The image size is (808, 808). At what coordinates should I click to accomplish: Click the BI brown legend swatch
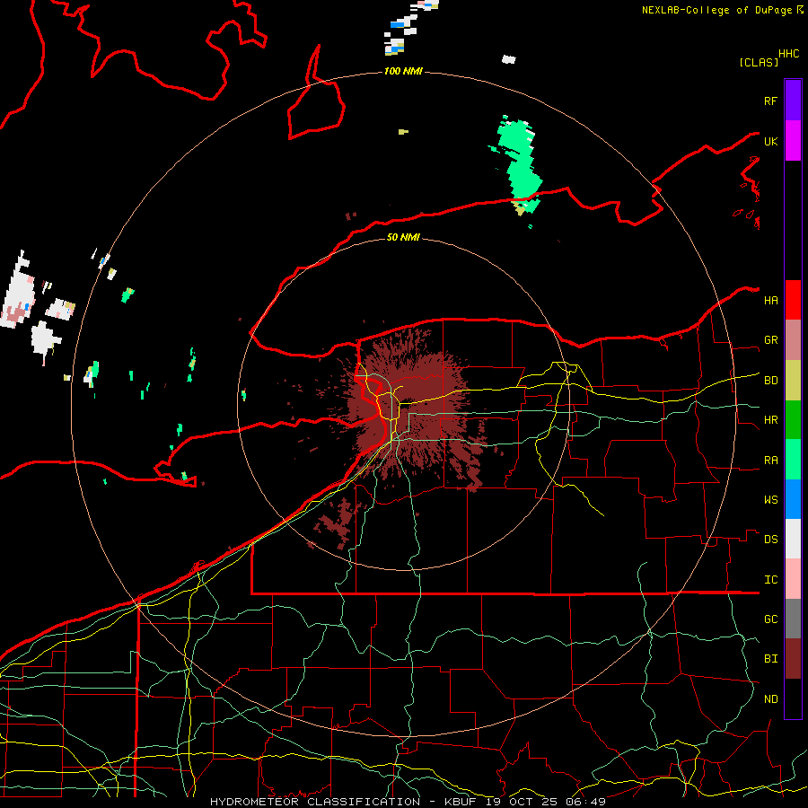tap(793, 659)
